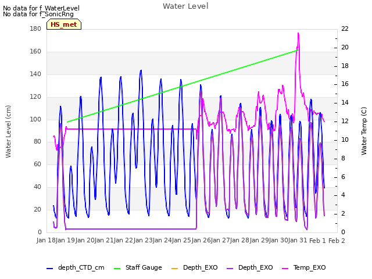372x279 pixels.
Task: Click the 22 right axis tick label
Action: click(x=345, y=28)
